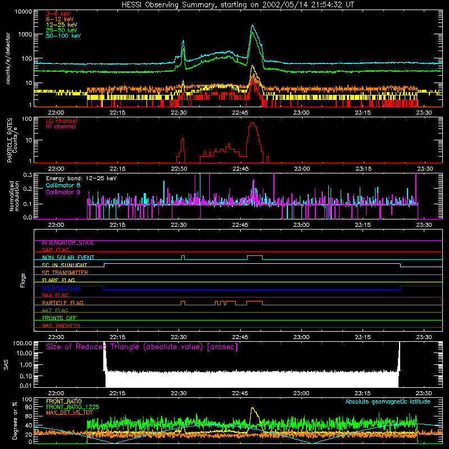Click the 0.3 tick on modulation axis
Screen dimensions: 449x449
click(28, 175)
